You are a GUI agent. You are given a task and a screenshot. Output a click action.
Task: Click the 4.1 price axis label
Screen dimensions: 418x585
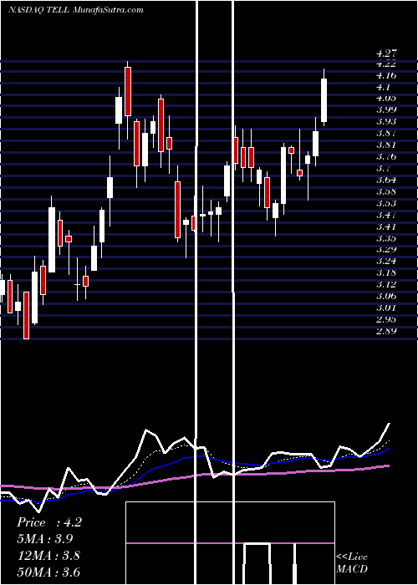coord(383,87)
